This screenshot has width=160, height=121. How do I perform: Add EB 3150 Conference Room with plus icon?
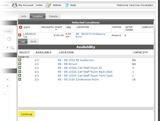tap(20, 80)
